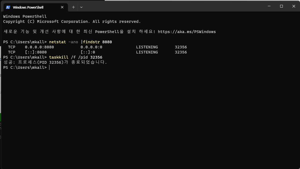Open a new tab with plus button
300x169 pixels.
[74, 7]
